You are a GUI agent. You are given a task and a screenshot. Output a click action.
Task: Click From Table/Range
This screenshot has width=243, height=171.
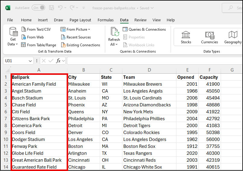pos(39,45)
